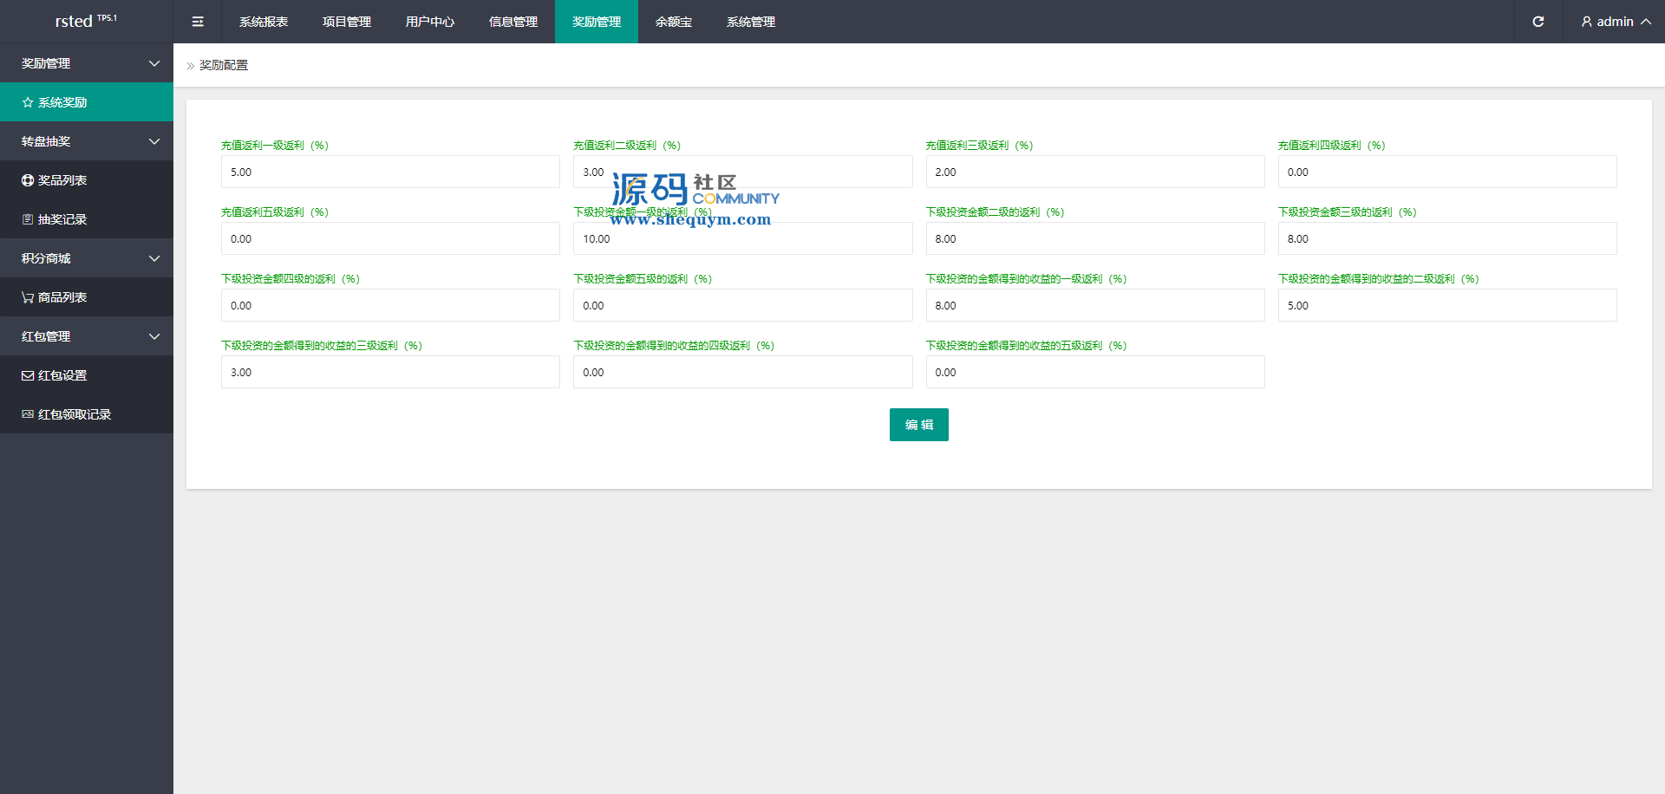
Task: Select the 奖励管理 top menu tab
Action: pyautogui.click(x=597, y=22)
